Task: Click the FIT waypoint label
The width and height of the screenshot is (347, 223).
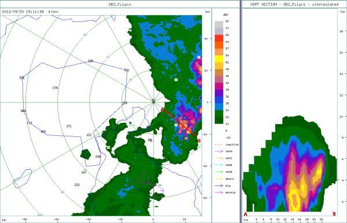Action: pos(30,123)
